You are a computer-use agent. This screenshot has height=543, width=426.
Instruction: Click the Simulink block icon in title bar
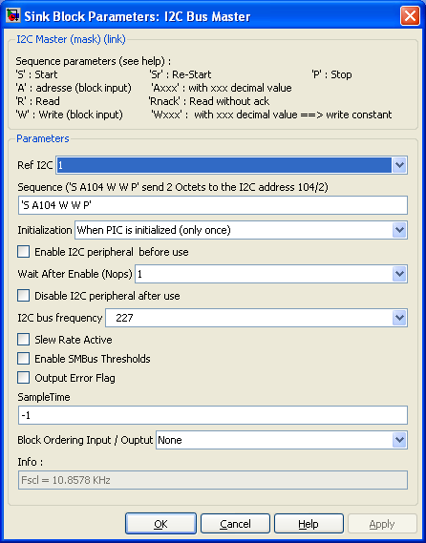coord(12,15)
